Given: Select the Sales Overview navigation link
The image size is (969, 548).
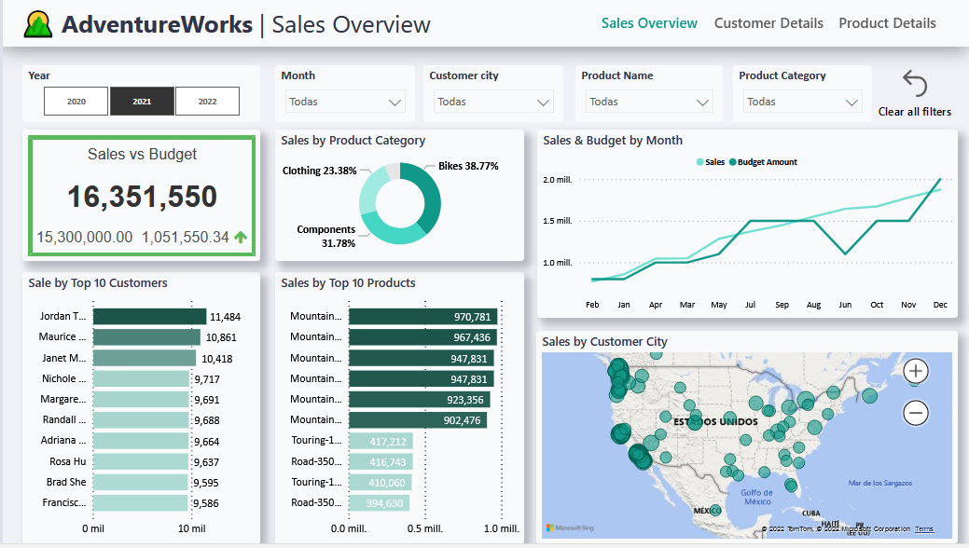Looking at the screenshot, I should pos(649,23).
